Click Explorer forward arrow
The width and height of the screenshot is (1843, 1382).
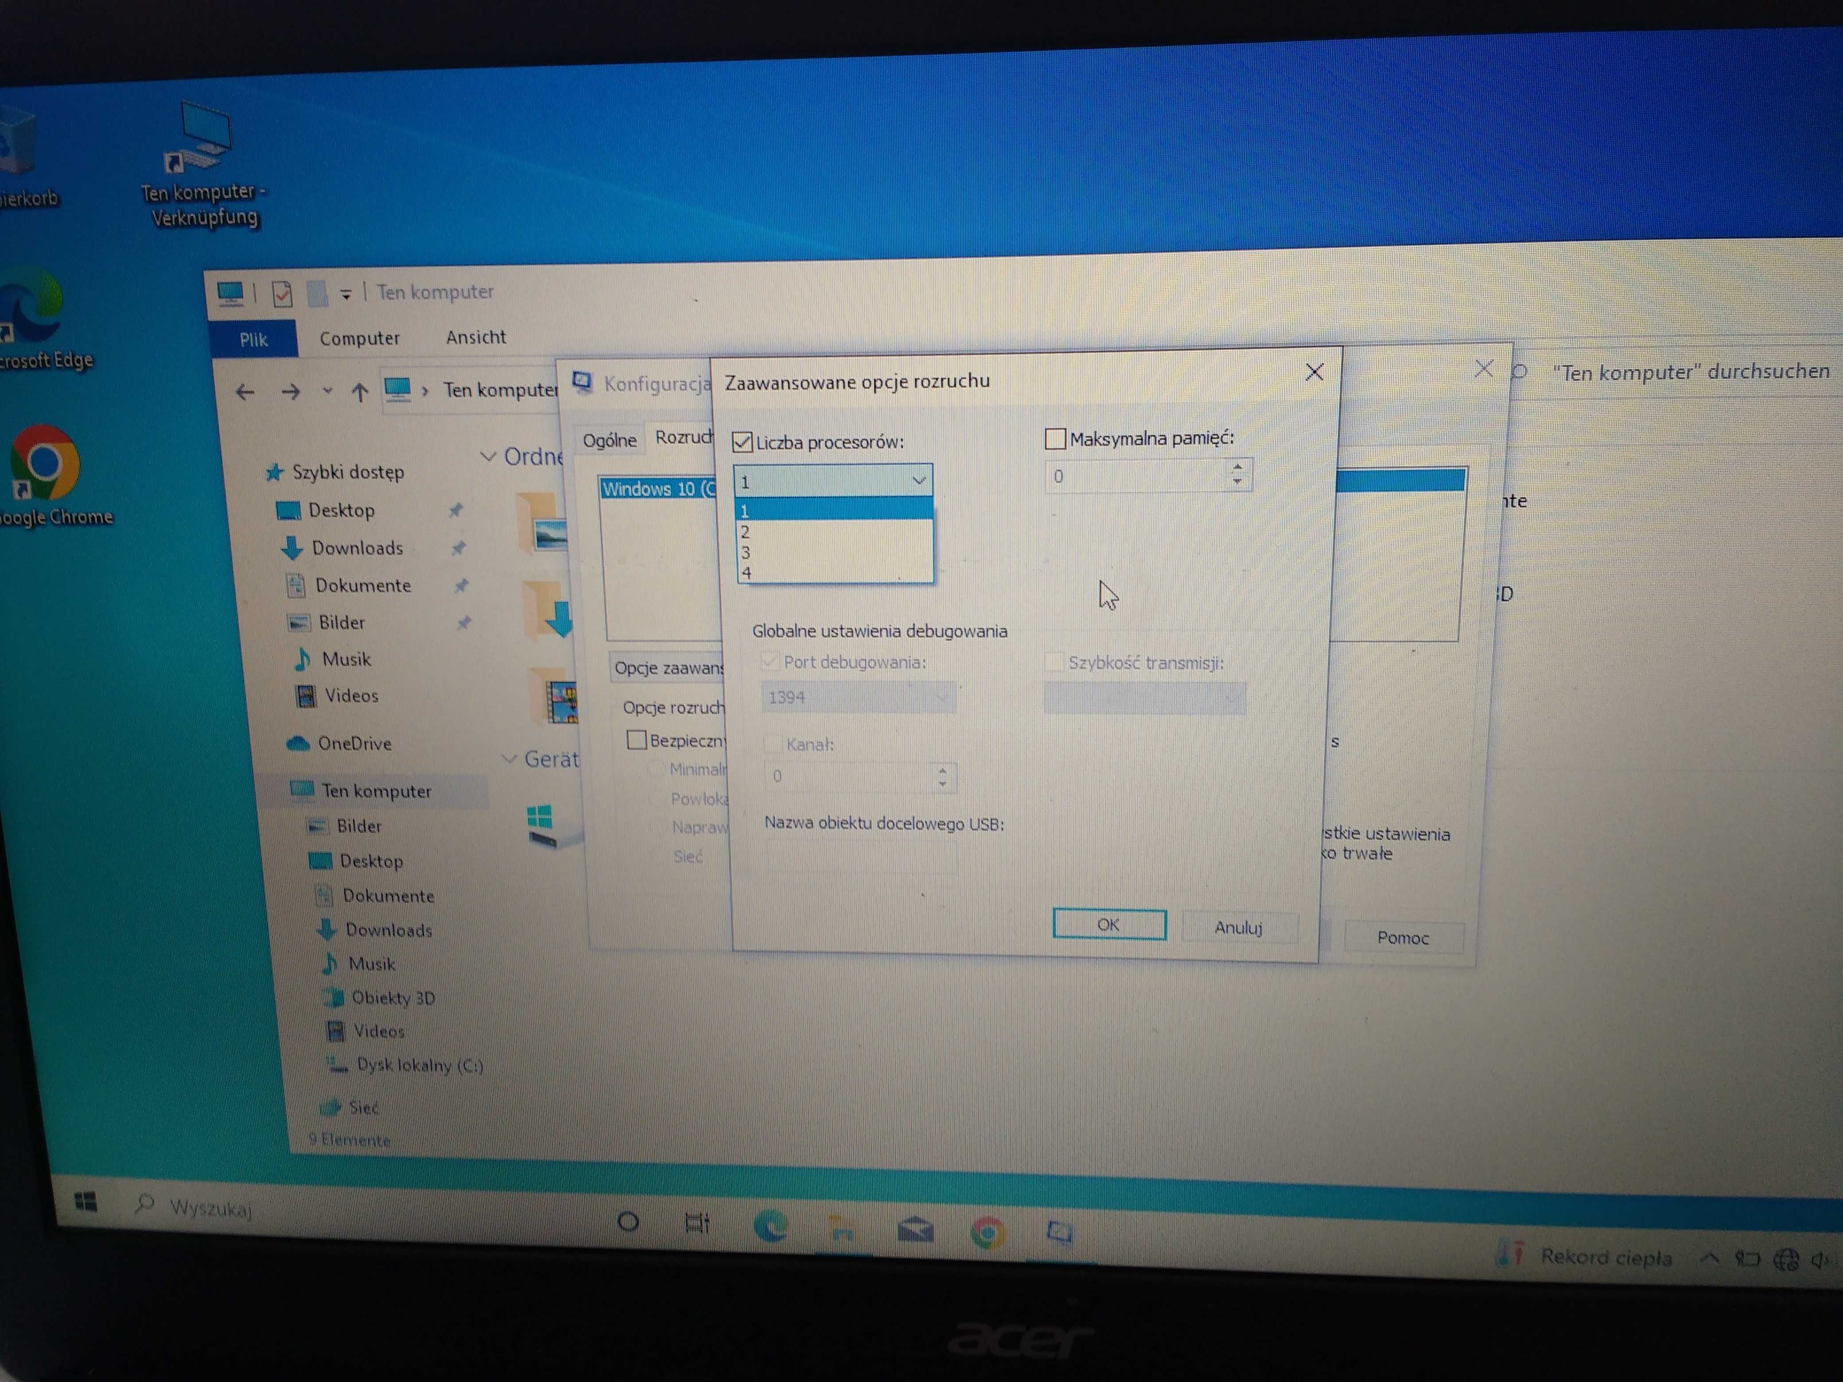coord(290,392)
